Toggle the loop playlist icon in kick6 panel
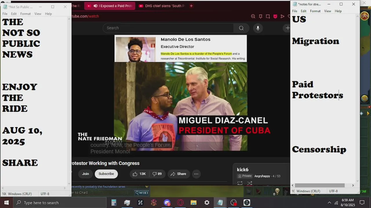This screenshot has width=371, height=208. pyautogui.click(x=240, y=183)
